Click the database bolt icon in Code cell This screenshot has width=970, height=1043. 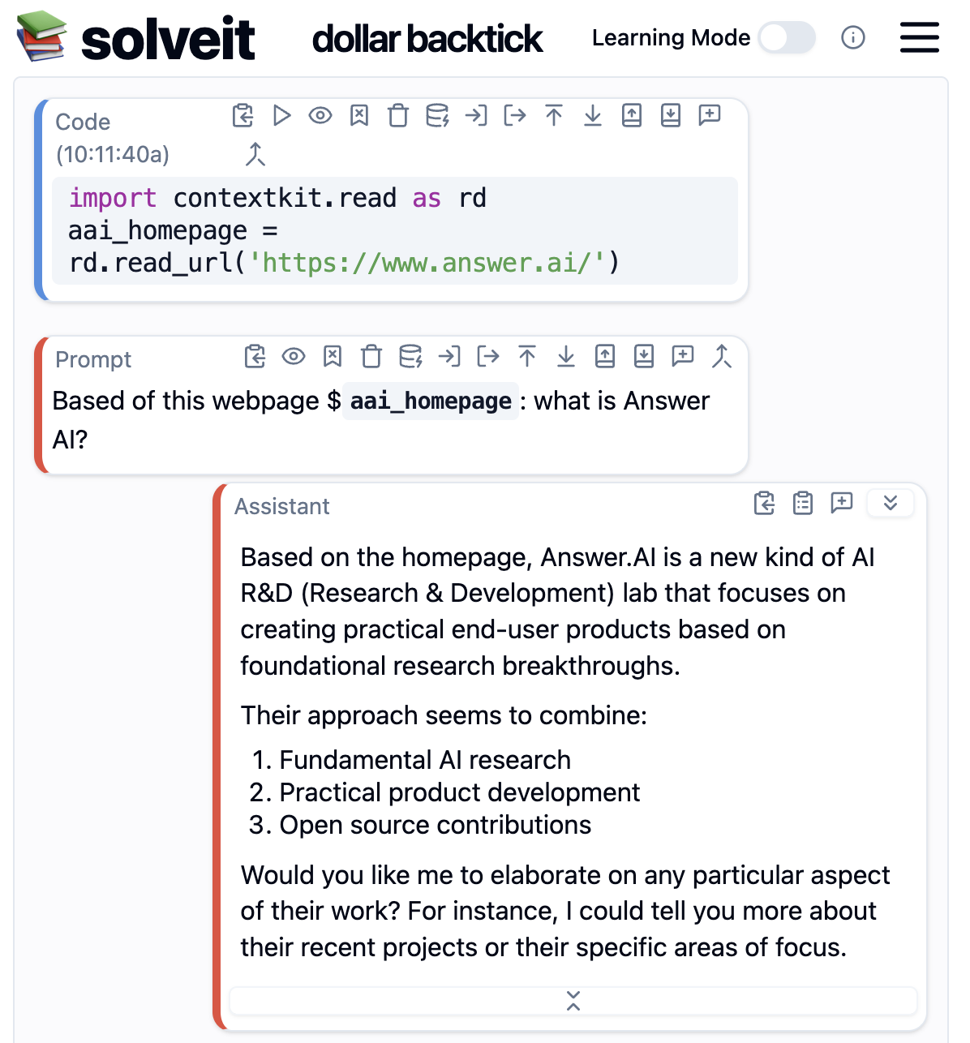437,115
